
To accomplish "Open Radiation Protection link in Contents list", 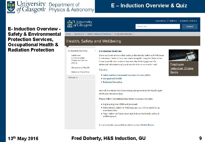I will [x=112, y=82].
